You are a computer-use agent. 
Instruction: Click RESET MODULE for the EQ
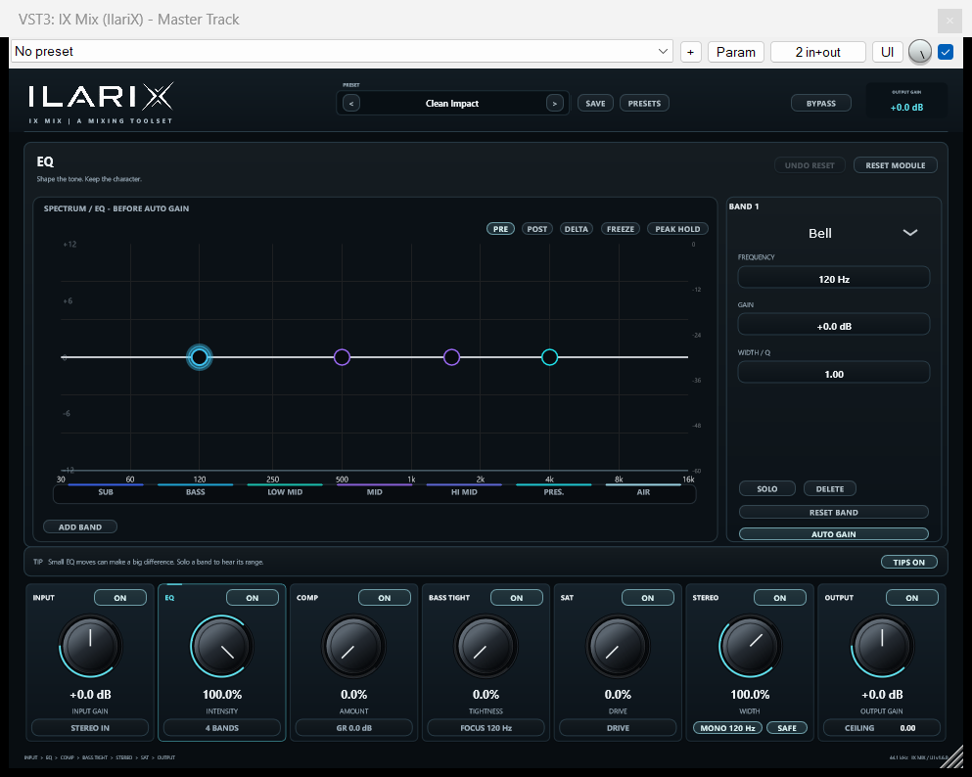pyautogui.click(x=895, y=165)
